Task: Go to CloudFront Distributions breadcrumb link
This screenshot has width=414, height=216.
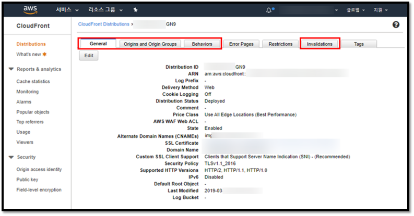Action: pos(103,24)
